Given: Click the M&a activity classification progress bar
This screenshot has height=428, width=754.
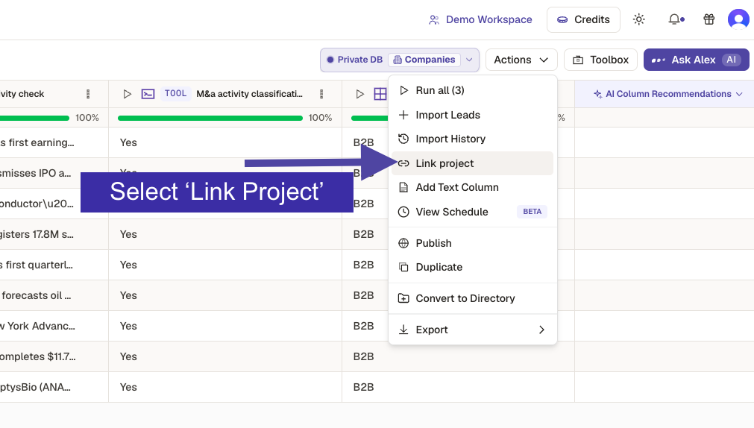Looking at the screenshot, I should pos(210,118).
